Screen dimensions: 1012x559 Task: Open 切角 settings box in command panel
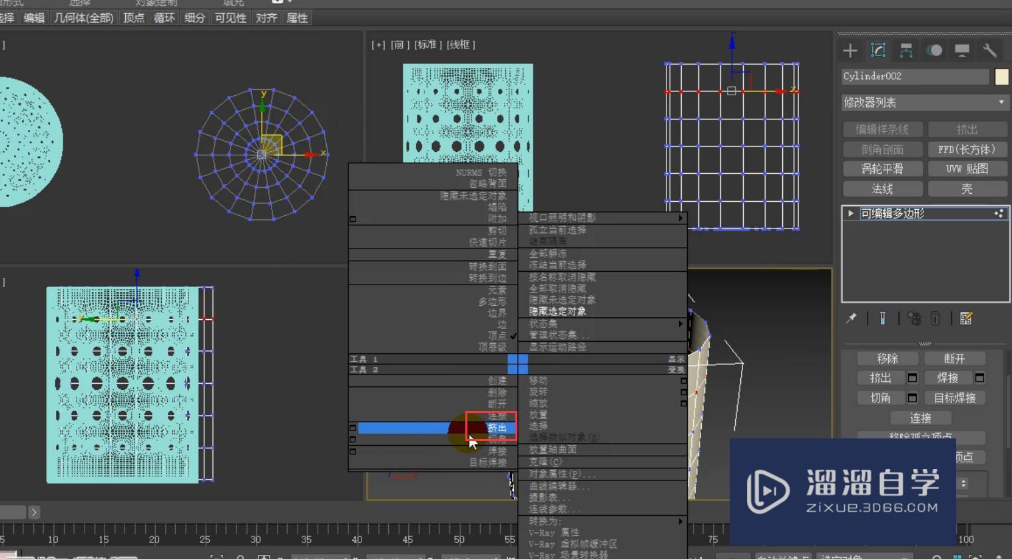click(913, 398)
